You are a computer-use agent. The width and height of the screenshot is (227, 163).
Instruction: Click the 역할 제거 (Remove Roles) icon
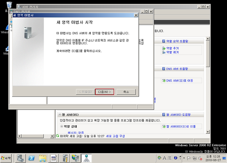(164, 52)
